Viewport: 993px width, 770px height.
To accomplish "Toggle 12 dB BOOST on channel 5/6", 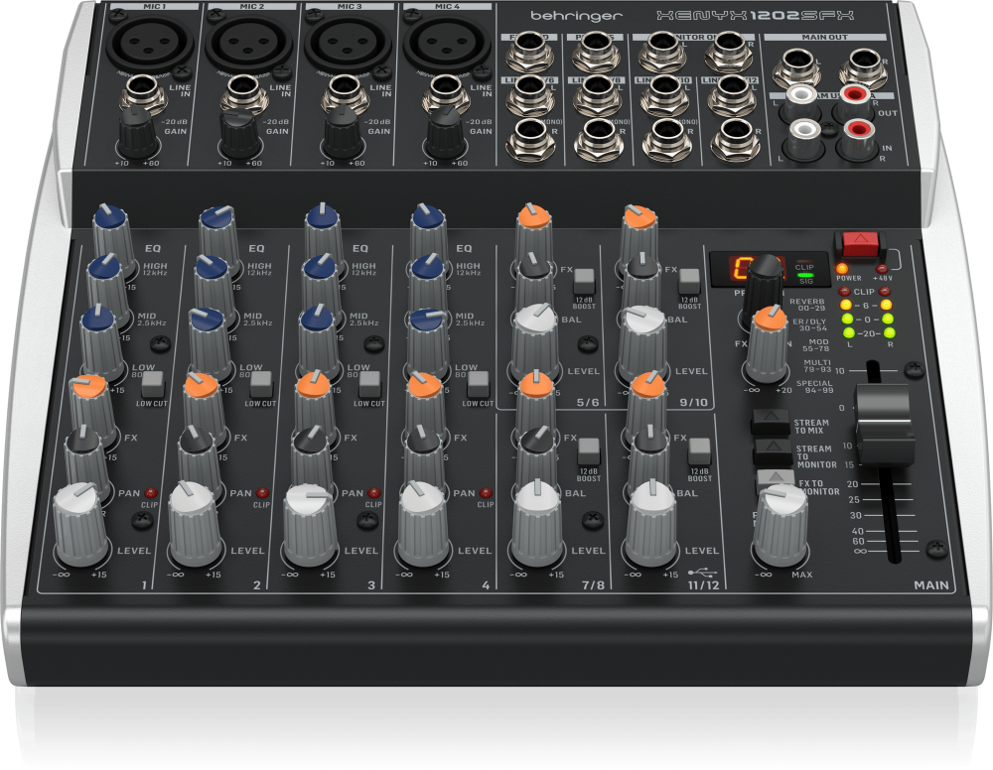I will pos(585,279).
